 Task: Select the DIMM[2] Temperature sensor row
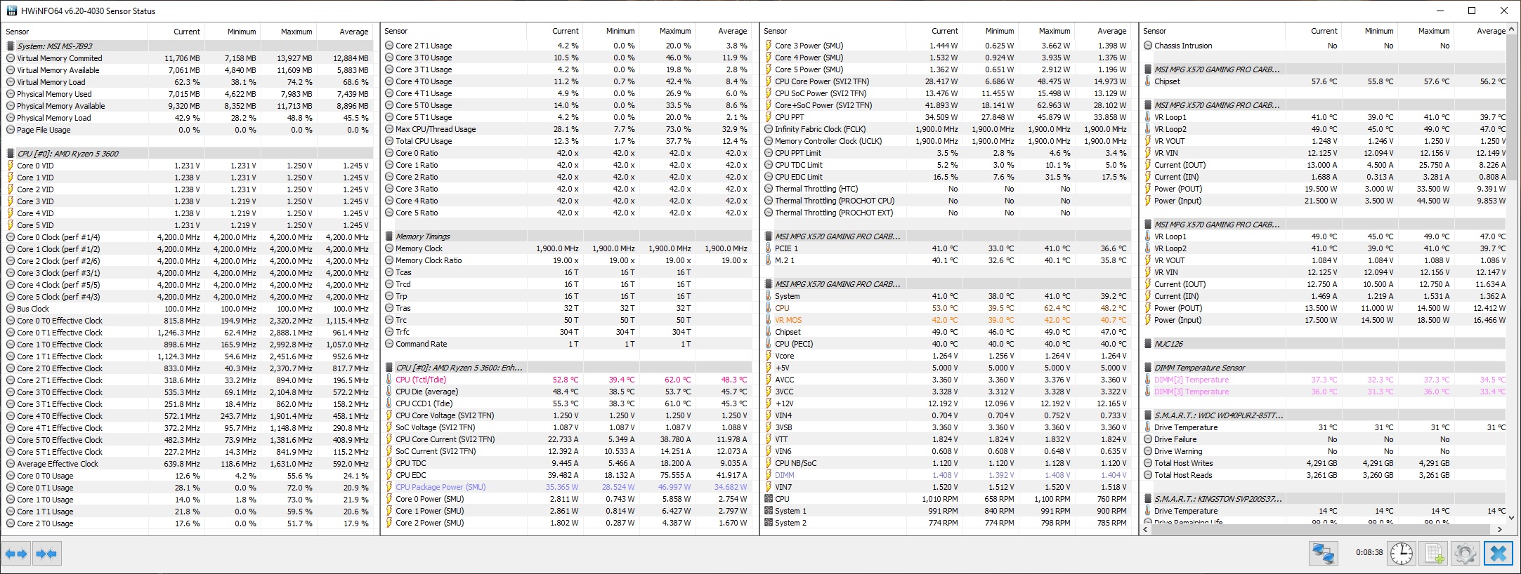pyautogui.click(x=1192, y=380)
